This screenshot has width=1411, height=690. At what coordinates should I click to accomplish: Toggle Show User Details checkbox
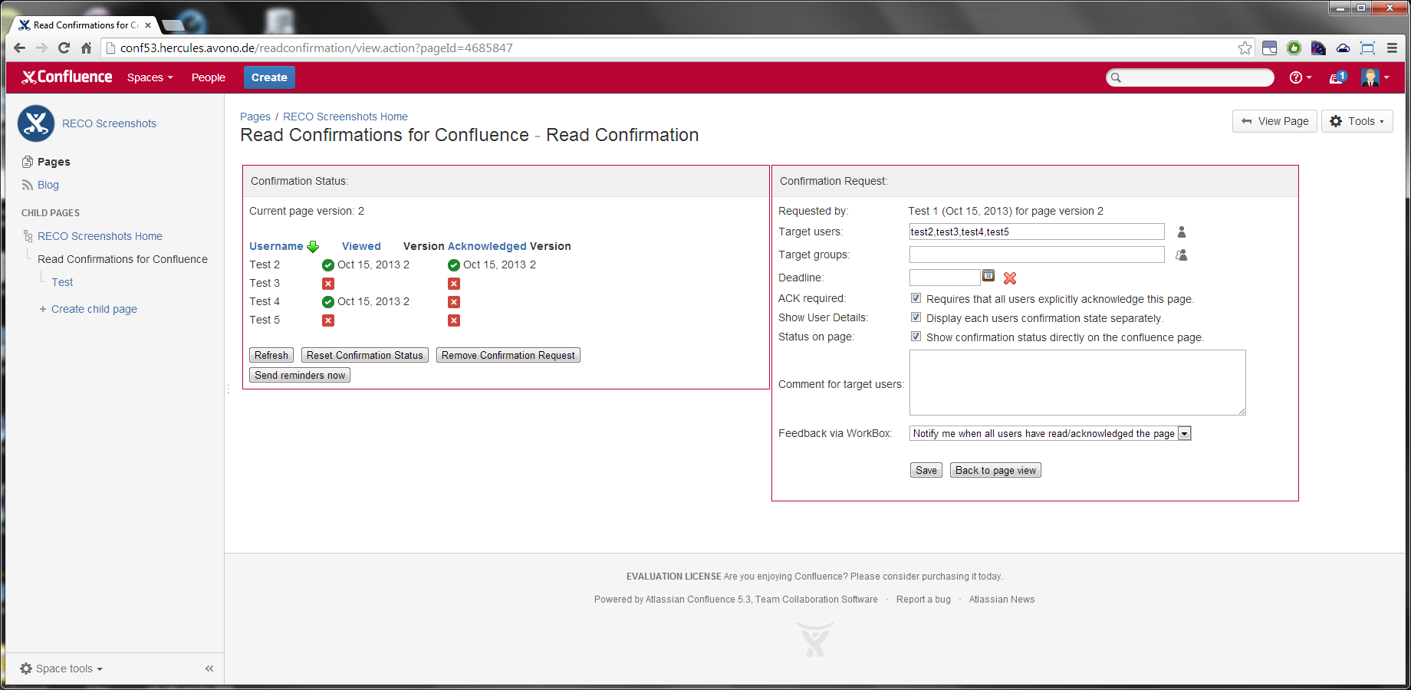click(916, 317)
